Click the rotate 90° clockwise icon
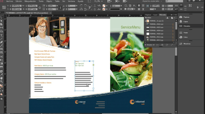This screenshot has height=114, width=205. (81, 6)
